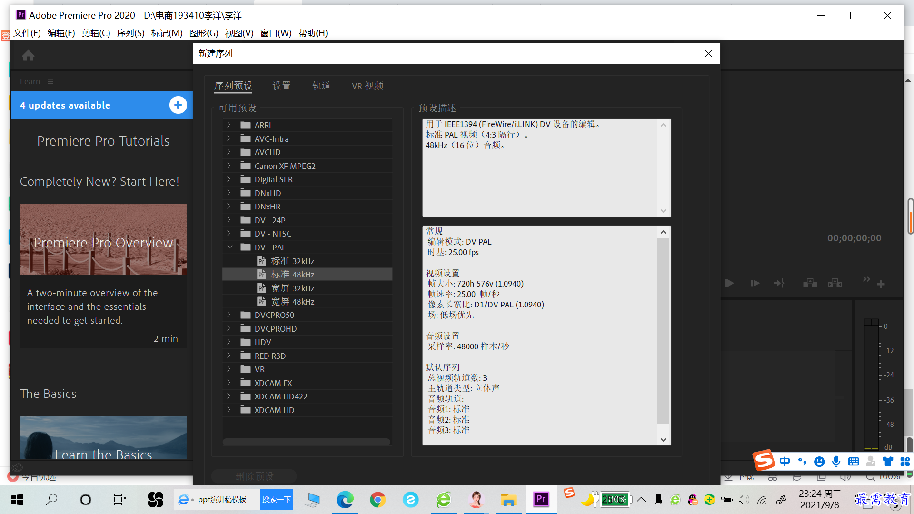914x514 pixels.
Task: Click the Extract icon in monitor toolbar
Action: (835, 284)
